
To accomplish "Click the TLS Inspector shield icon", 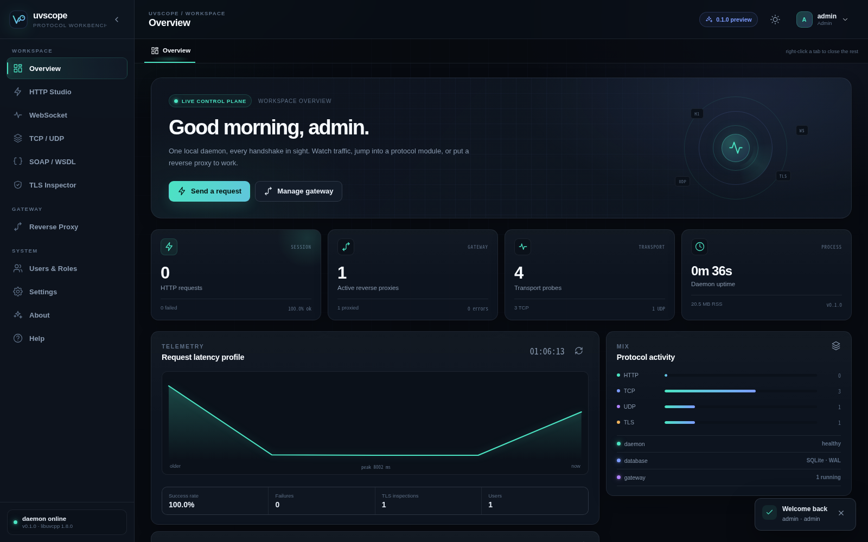I will click(x=18, y=185).
